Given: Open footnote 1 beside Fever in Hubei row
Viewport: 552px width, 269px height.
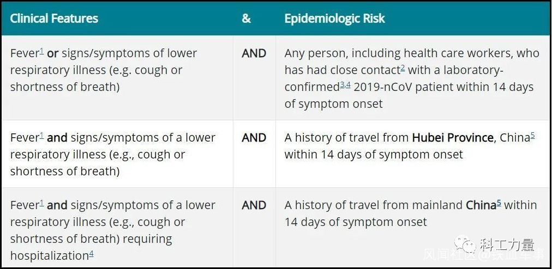Looking at the screenshot, I should tap(41, 136).
